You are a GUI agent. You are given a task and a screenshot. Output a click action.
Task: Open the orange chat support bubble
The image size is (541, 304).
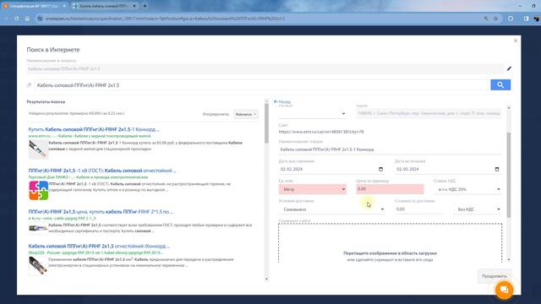[504, 290]
